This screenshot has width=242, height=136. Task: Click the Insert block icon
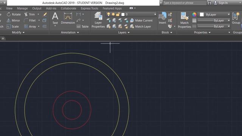[x=162, y=18]
